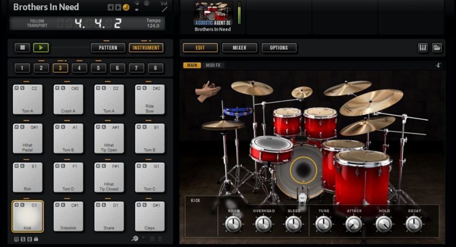Solo the Claps pad D#1
This screenshot has height=247, width=456.
point(145,205)
